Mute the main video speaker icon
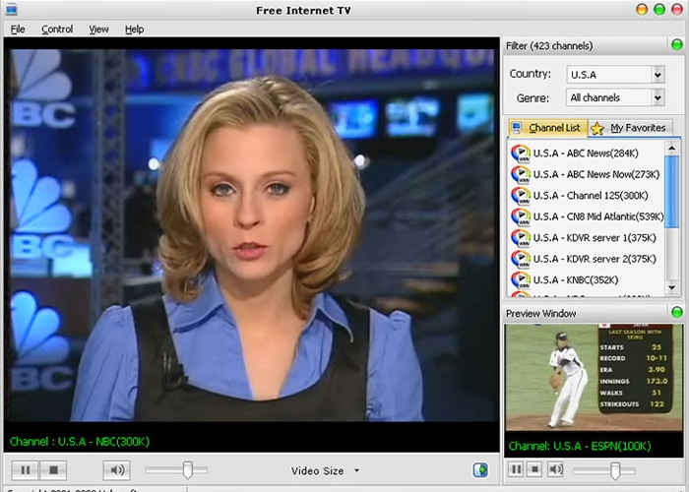The image size is (689, 492). [116, 470]
